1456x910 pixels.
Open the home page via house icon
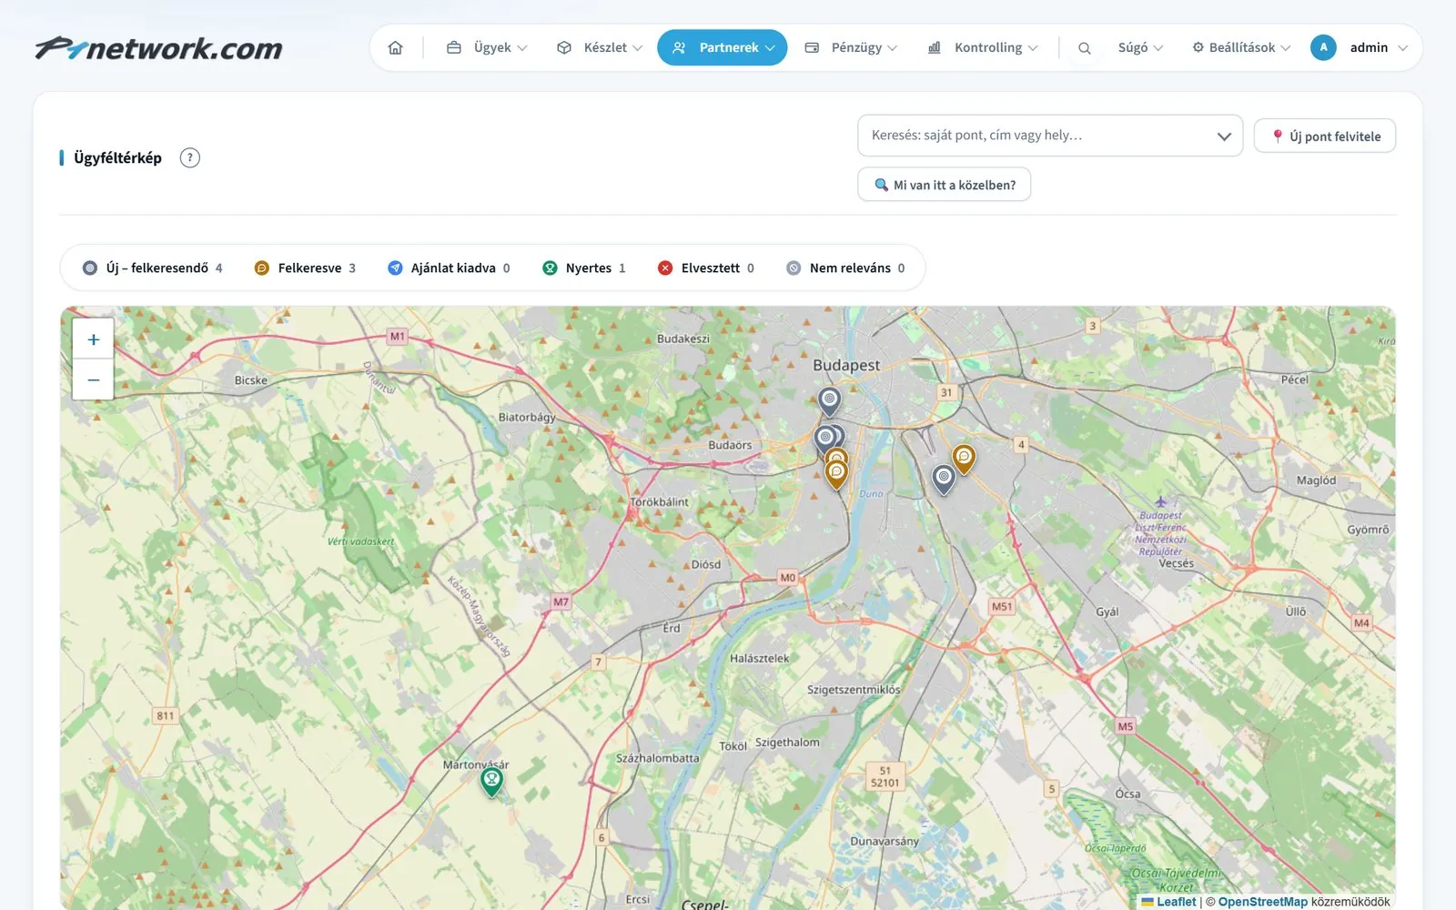(395, 47)
